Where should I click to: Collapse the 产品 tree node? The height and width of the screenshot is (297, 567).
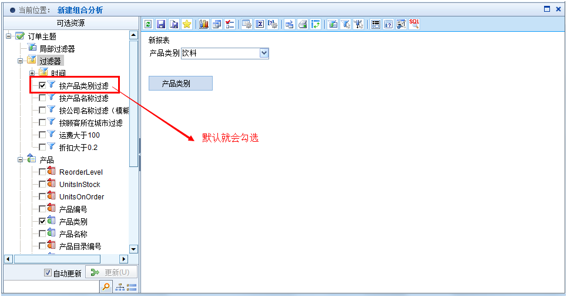[x=20, y=159]
